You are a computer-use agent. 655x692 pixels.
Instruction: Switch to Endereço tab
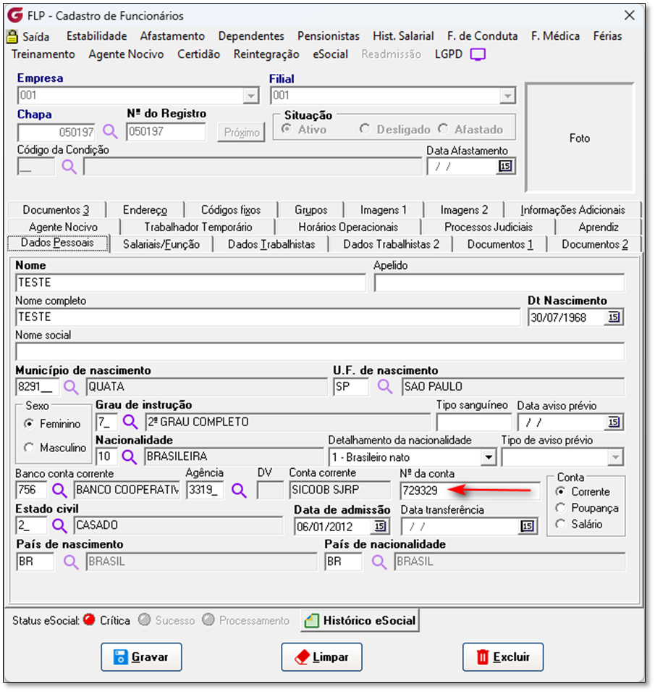point(145,210)
